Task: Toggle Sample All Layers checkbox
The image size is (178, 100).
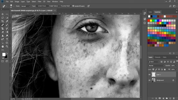Action: [x=73, y=6]
